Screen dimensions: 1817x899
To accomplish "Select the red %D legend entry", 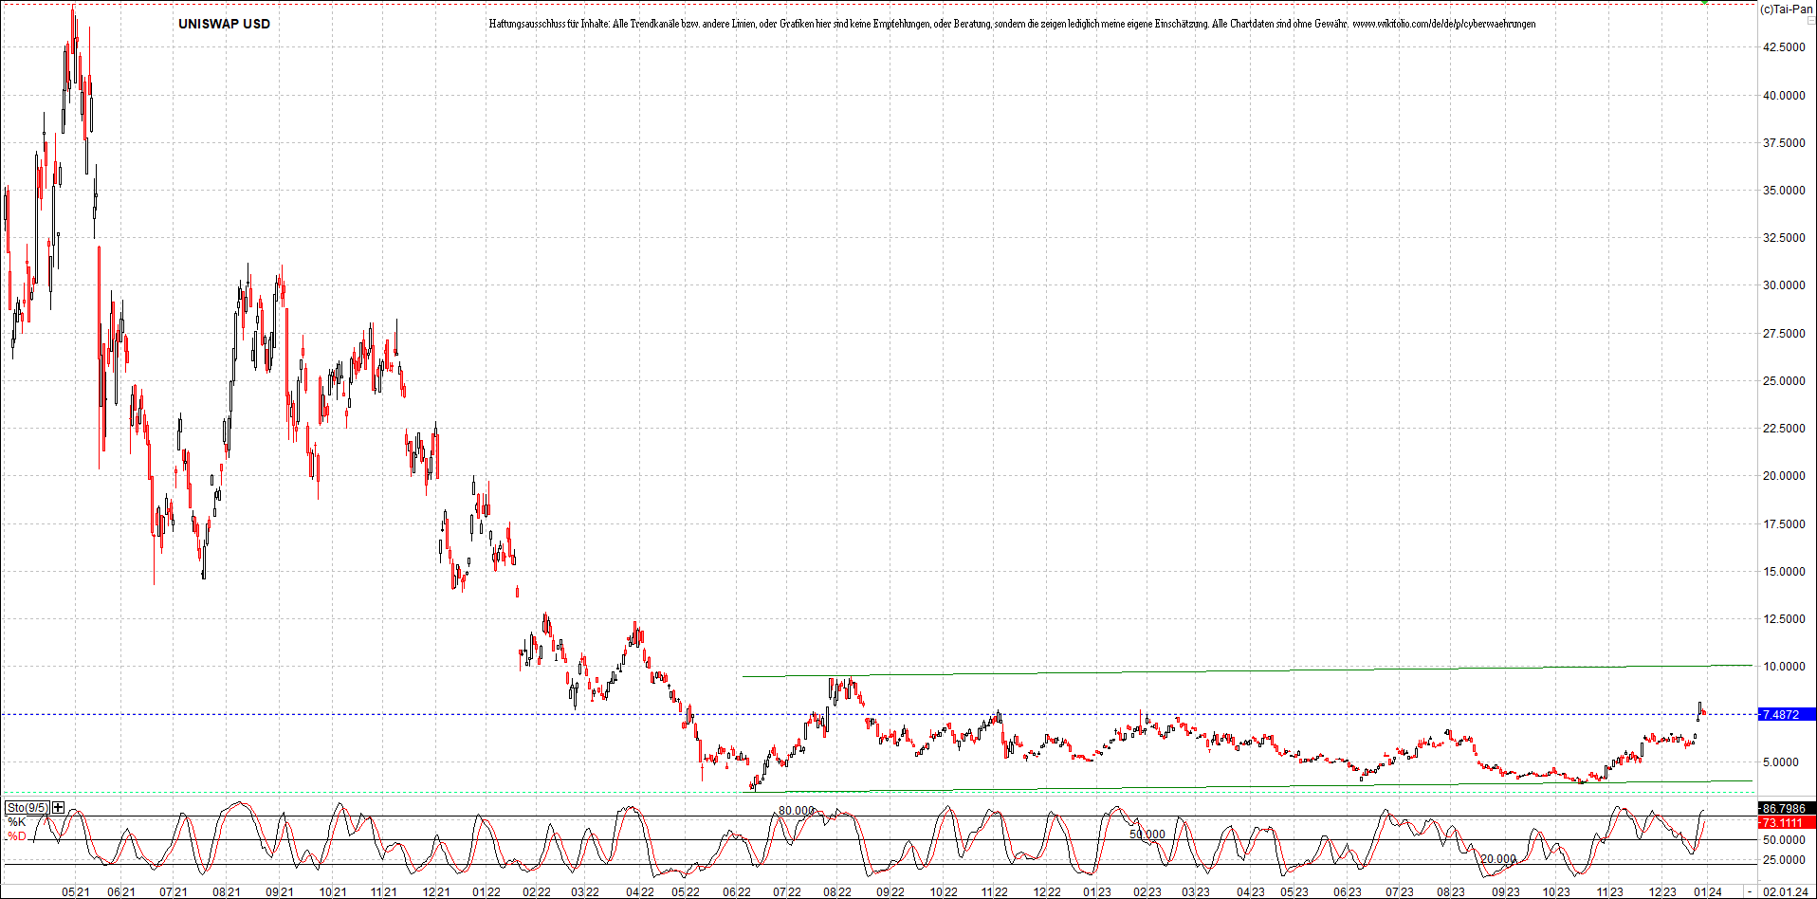I will [17, 836].
